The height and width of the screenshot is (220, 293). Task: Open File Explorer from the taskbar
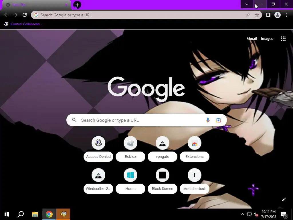click(x=35, y=214)
